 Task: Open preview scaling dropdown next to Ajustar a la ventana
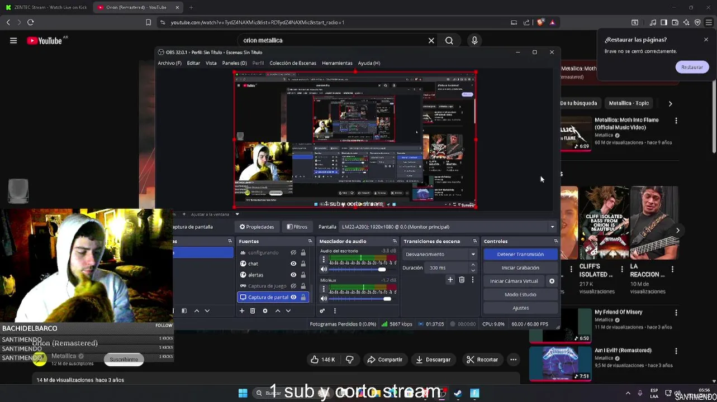pos(237,214)
